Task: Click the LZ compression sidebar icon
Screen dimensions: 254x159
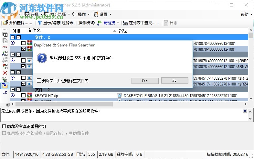Action: [5, 92]
